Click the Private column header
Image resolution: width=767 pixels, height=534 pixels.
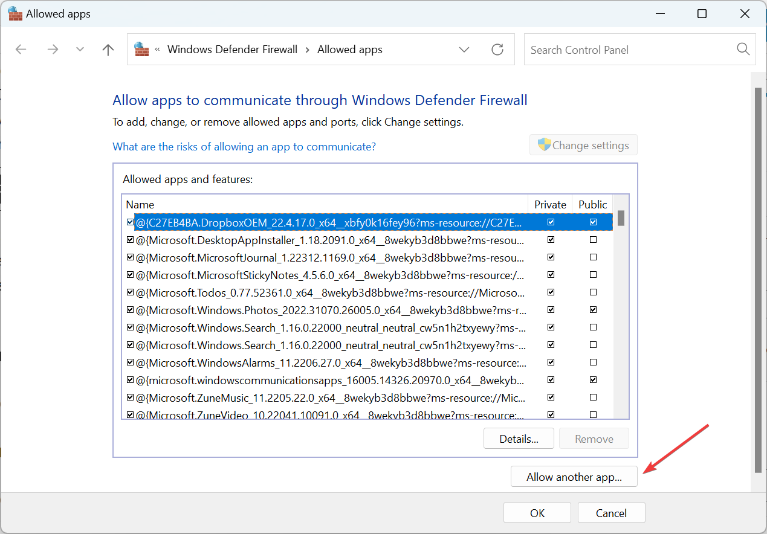click(550, 204)
